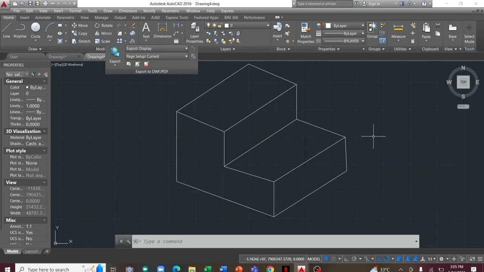Screen dimensions: 484x272
Task: Toggle the layer on/off lightbulb
Action: tap(208, 25)
